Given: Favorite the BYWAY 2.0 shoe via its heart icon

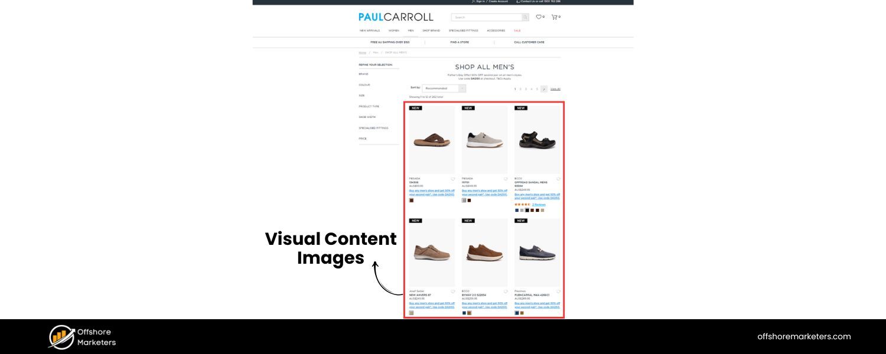Looking at the screenshot, I should pos(505,291).
